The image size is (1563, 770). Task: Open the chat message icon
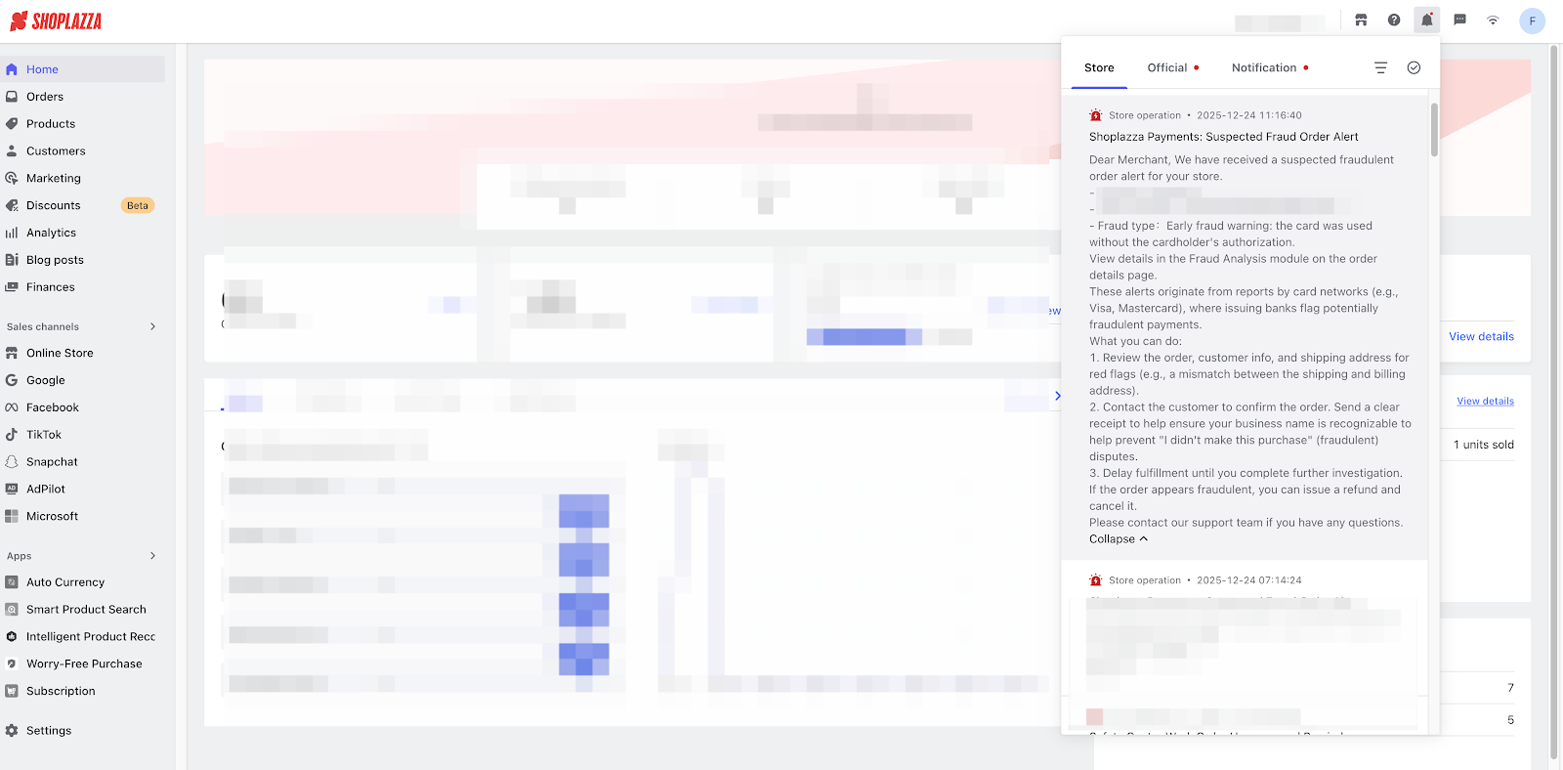click(1459, 21)
